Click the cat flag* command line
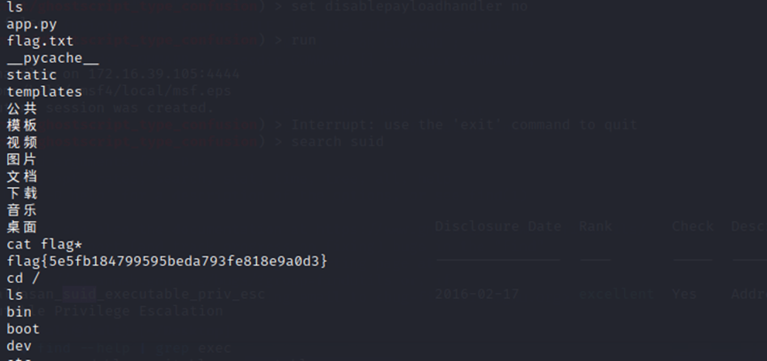This screenshot has height=361, width=767. (x=44, y=244)
